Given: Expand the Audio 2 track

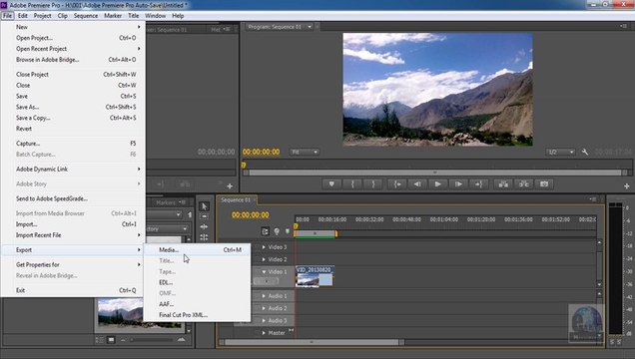Looking at the screenshot, I should pyautogui.click(x=264, y=308).
